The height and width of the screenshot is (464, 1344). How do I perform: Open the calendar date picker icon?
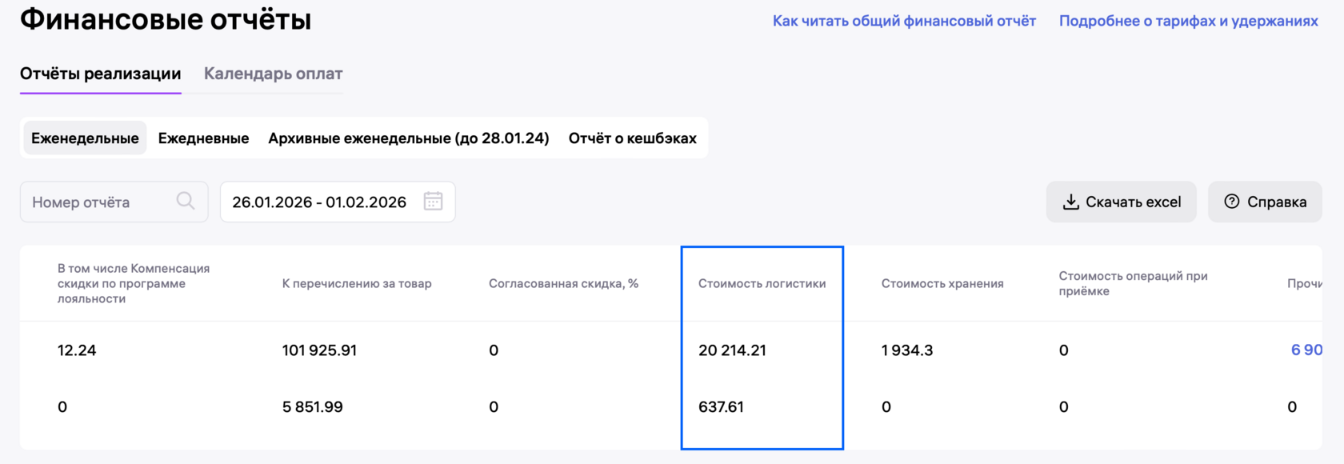pos(433,202)
